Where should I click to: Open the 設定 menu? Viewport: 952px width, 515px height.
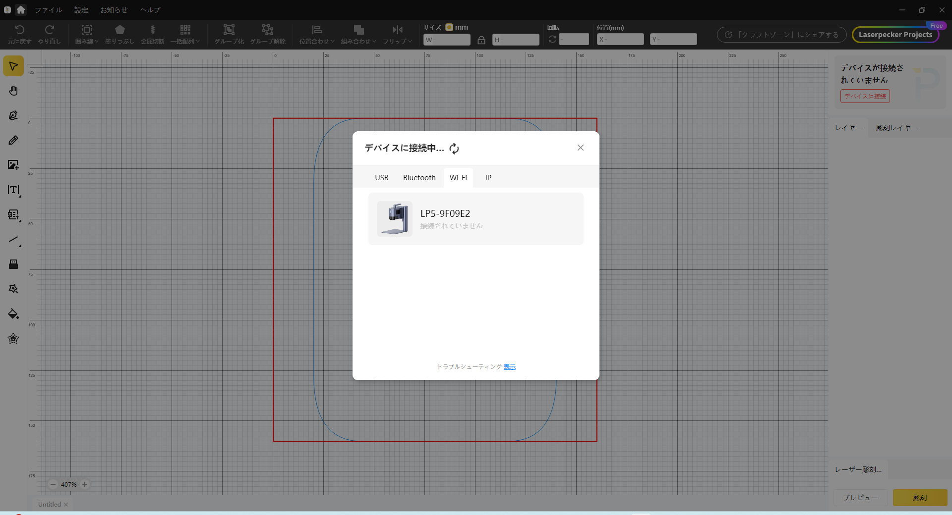pos(81,10)
